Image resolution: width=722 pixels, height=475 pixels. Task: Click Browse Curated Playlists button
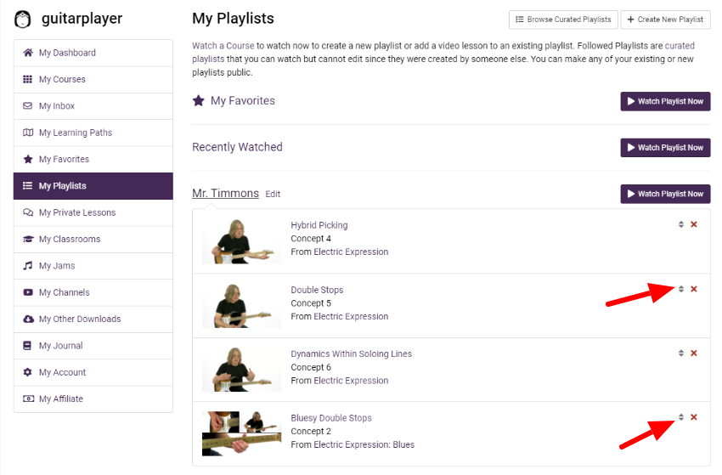click(564, 20)
